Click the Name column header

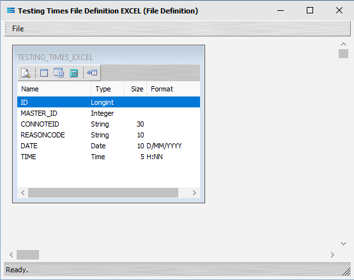(54, 89)
